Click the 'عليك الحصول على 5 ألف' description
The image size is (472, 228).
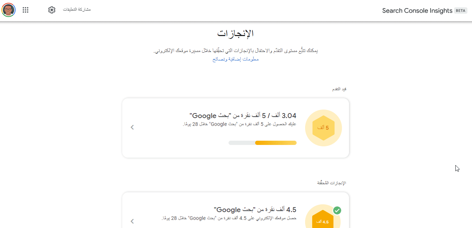[239, 124]
